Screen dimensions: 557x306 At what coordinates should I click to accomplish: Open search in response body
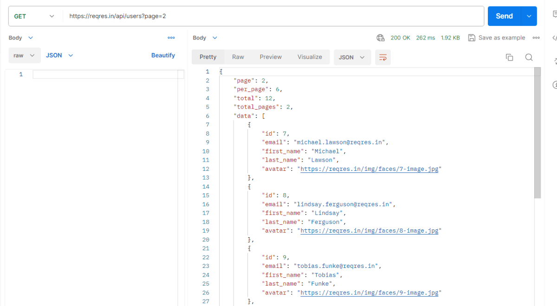click(529, 57)
